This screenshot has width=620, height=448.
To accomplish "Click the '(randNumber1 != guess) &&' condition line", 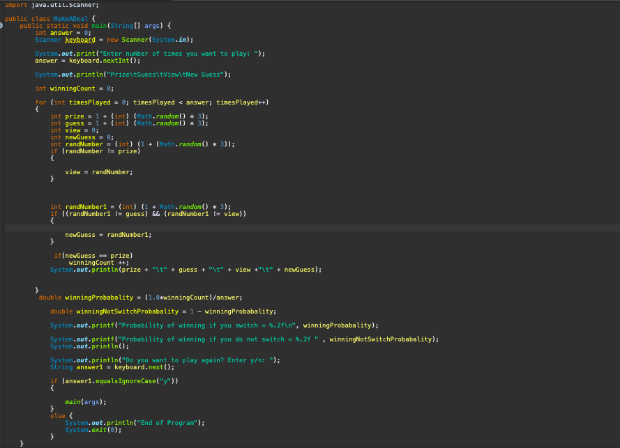I will click(x=148, y=214).
